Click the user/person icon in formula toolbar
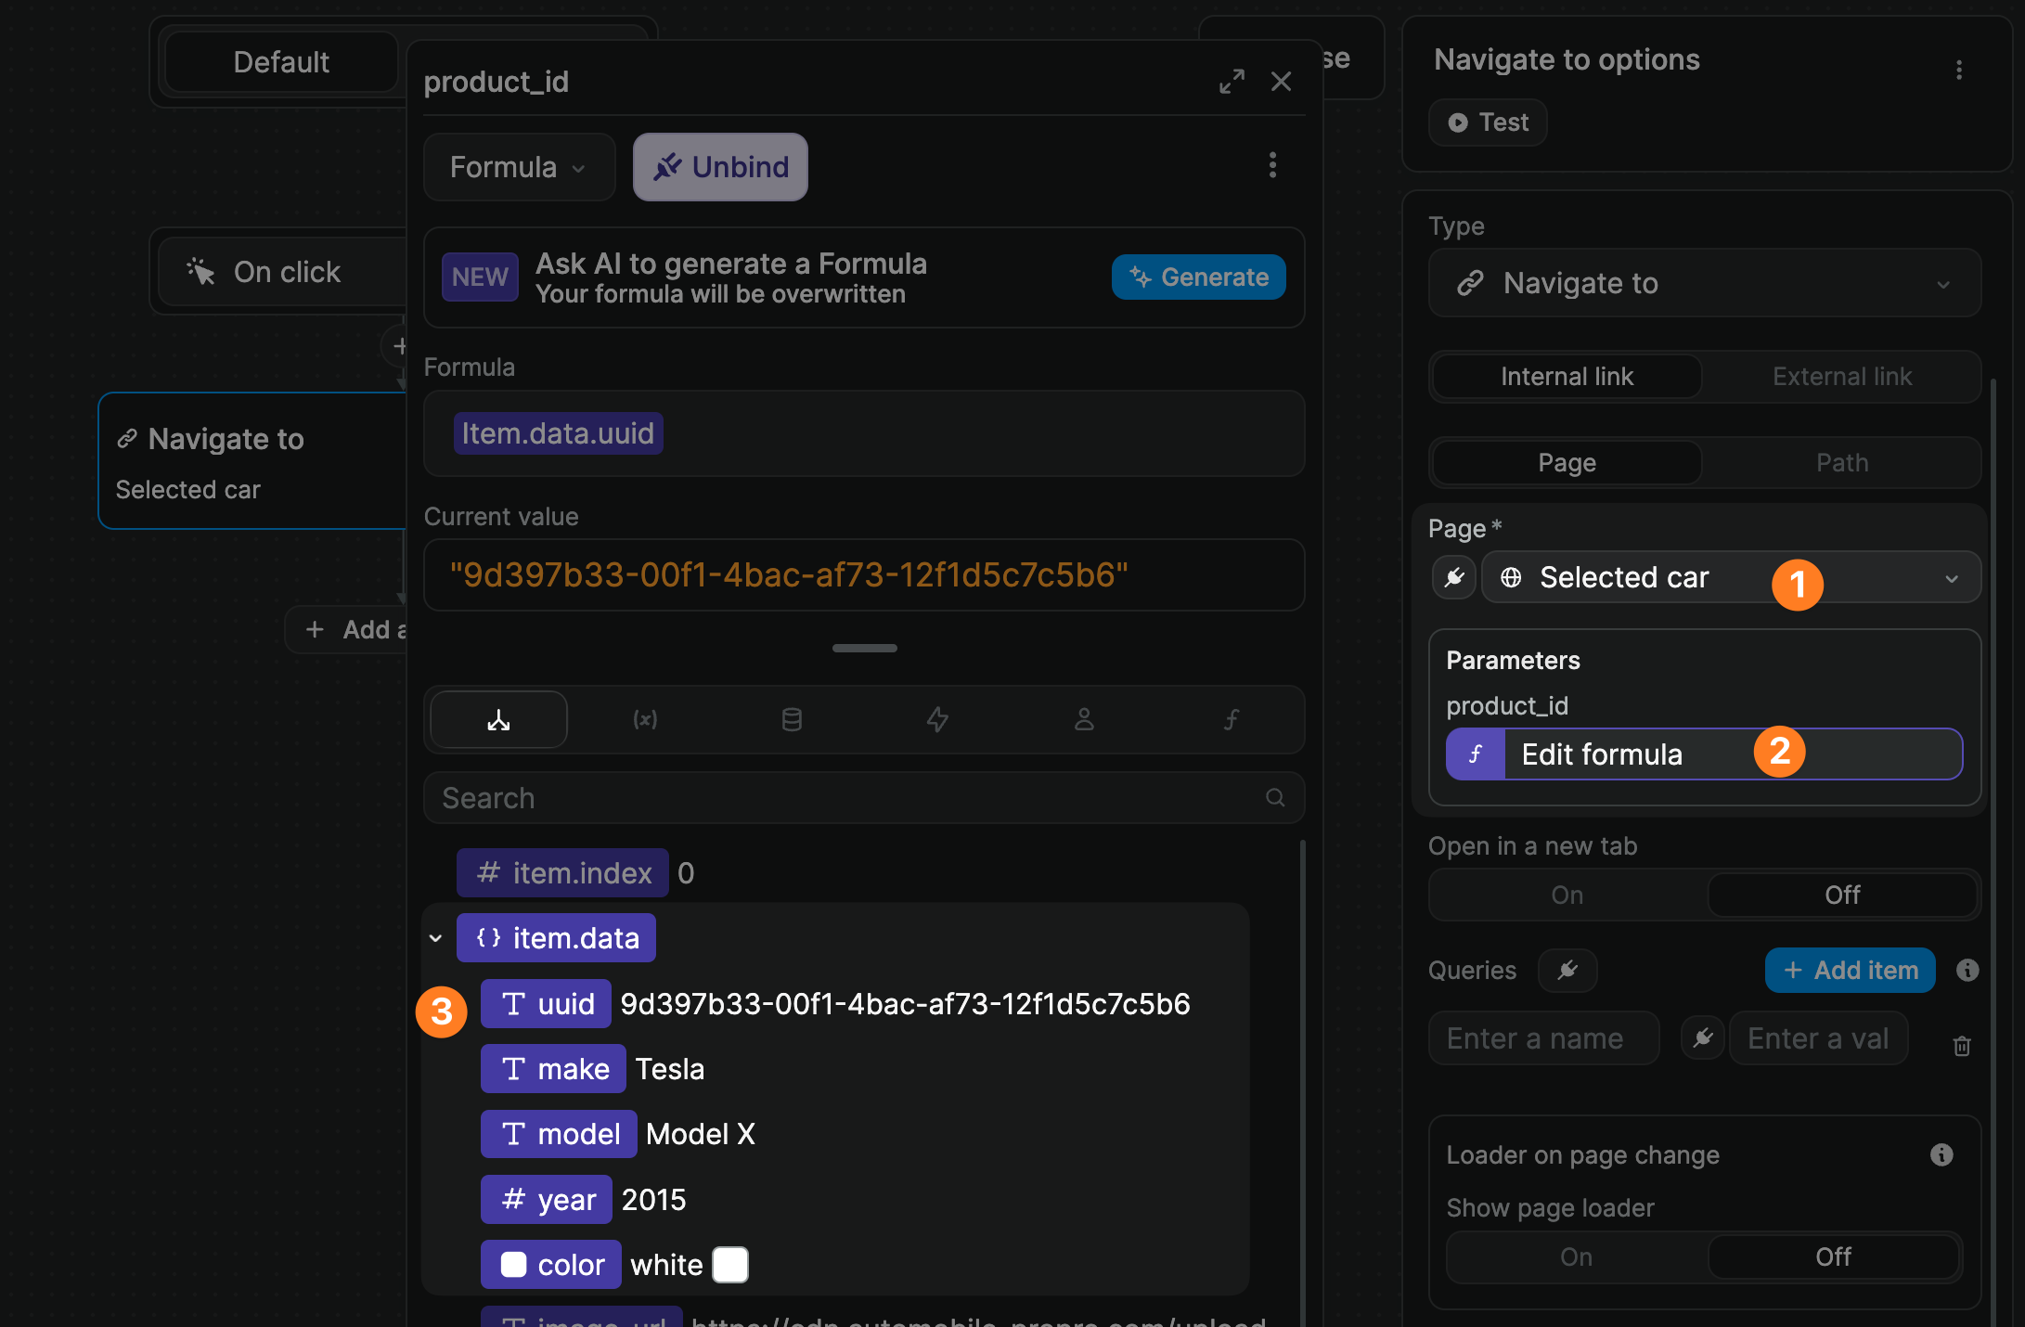Viewport: 2025px width, 1327px height. 1081,716
